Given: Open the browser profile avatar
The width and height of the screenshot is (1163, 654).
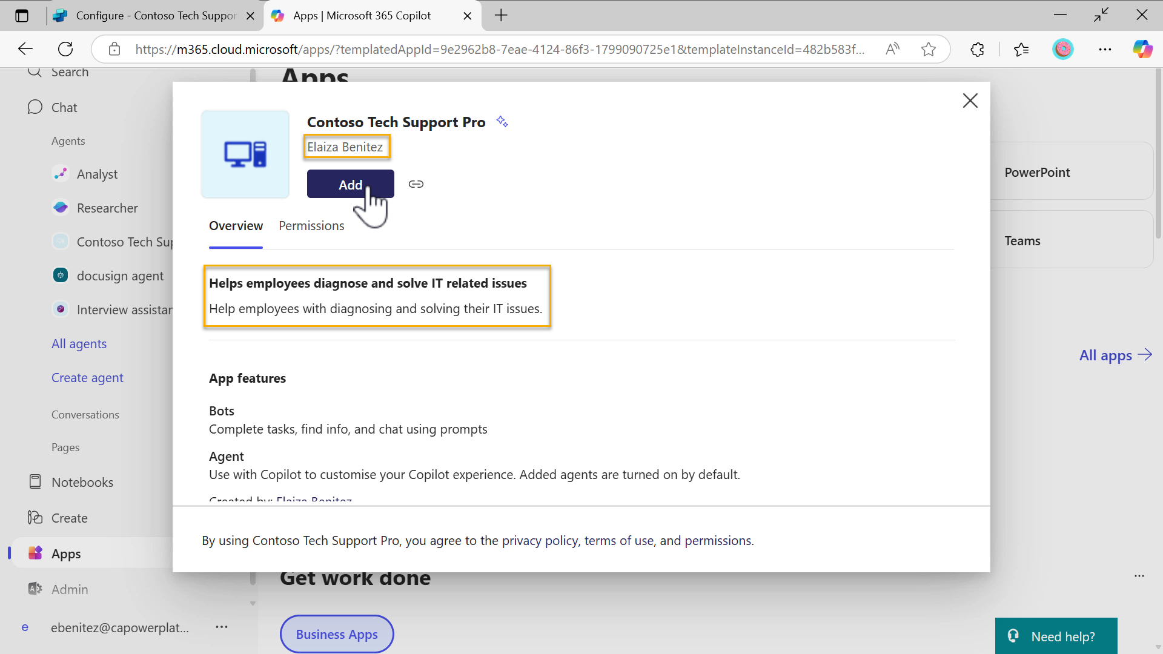Looking at the screenshot, I should coord(1063,49).
